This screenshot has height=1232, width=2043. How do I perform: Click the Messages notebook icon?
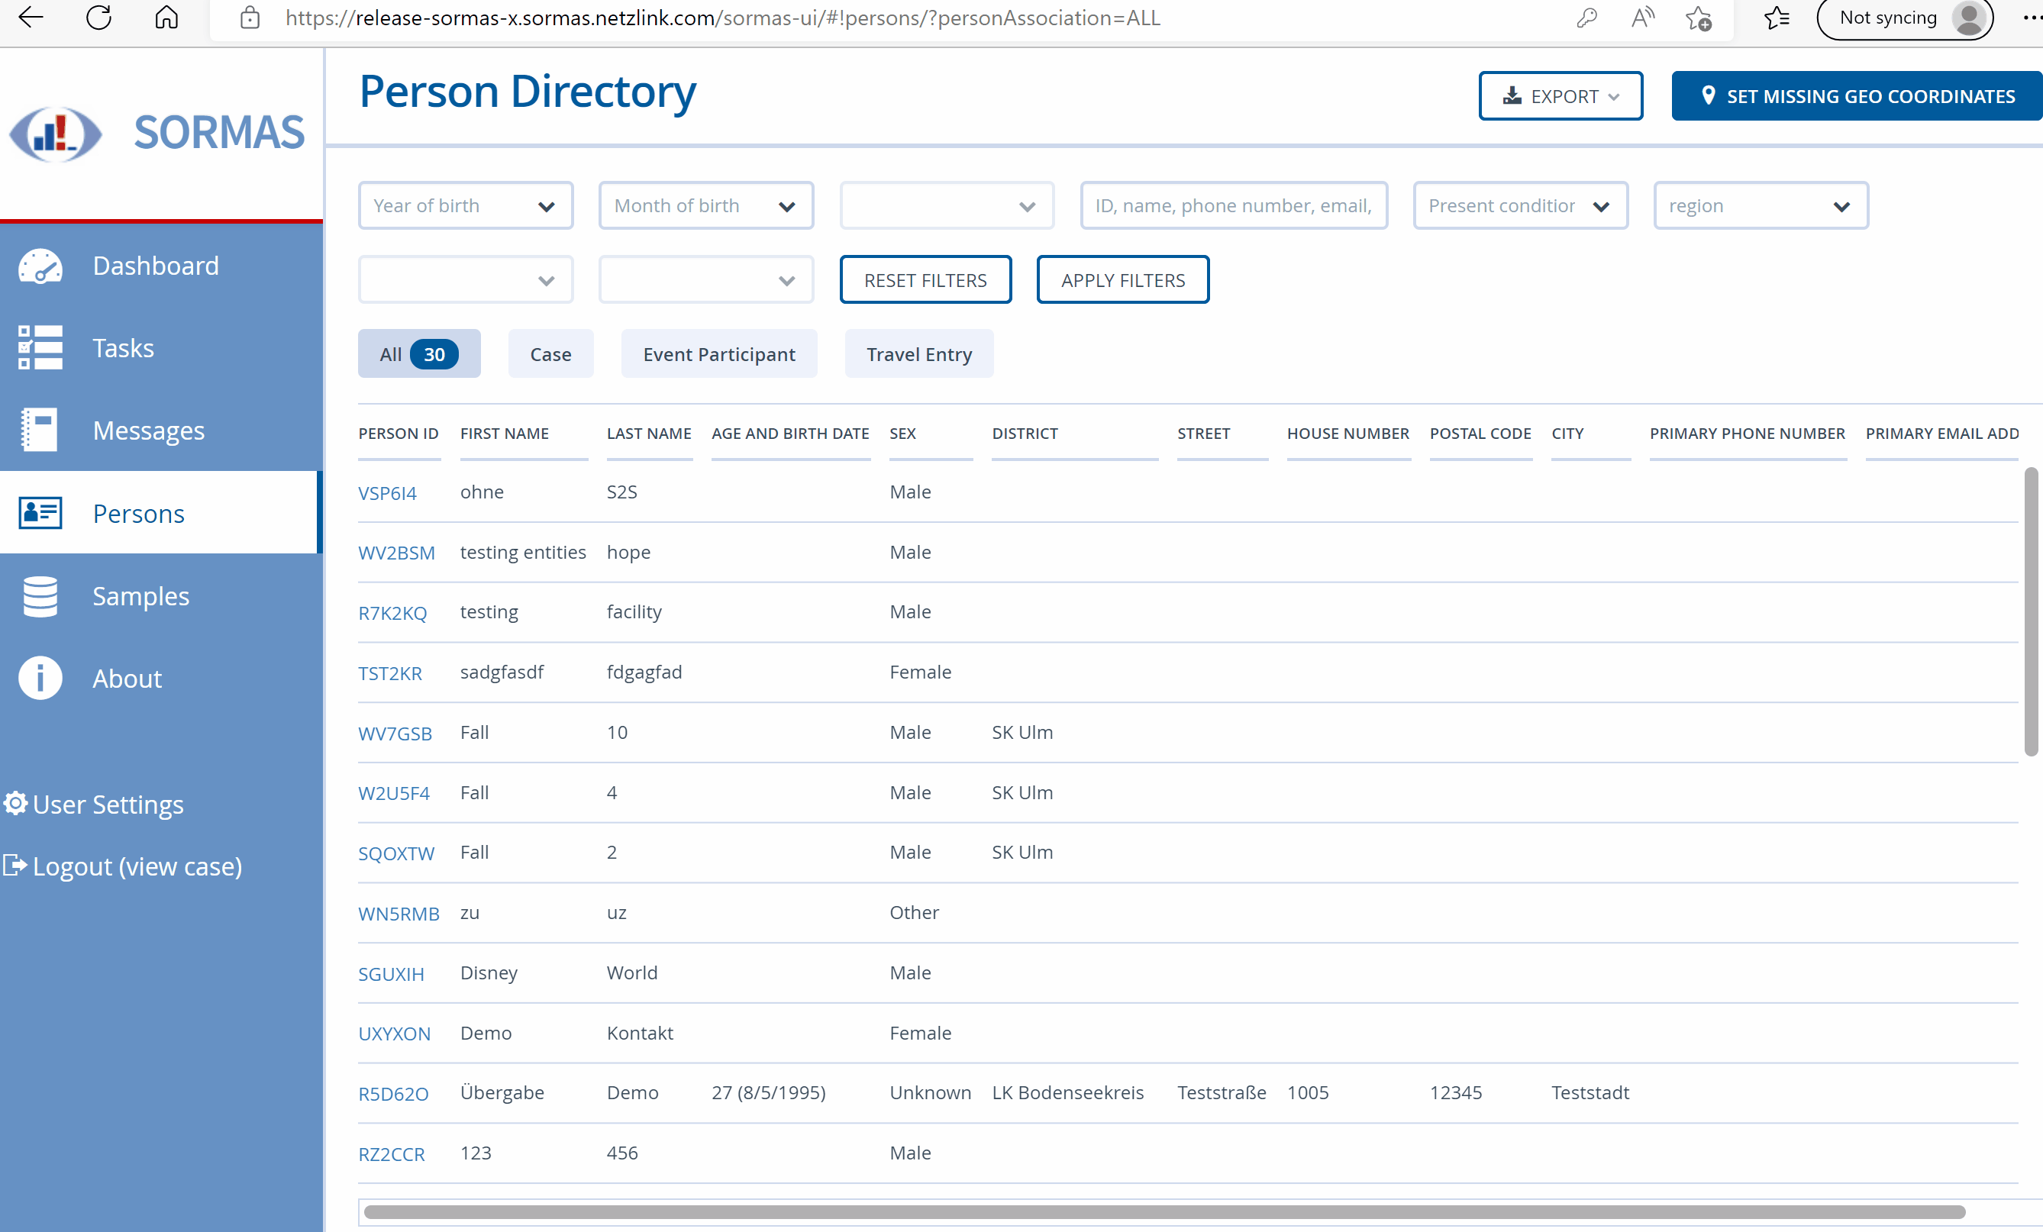tap(40, 431)
